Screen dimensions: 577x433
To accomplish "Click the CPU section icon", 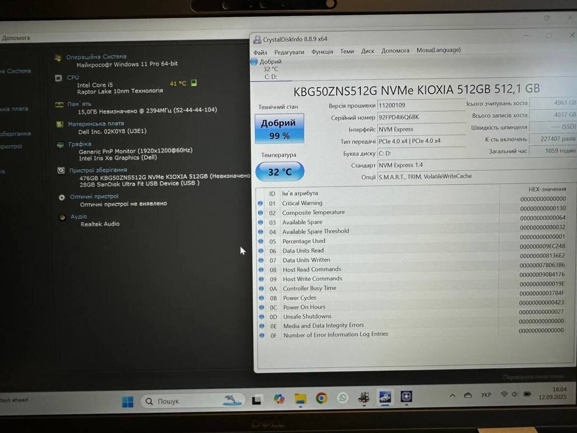I will (58, 78).
